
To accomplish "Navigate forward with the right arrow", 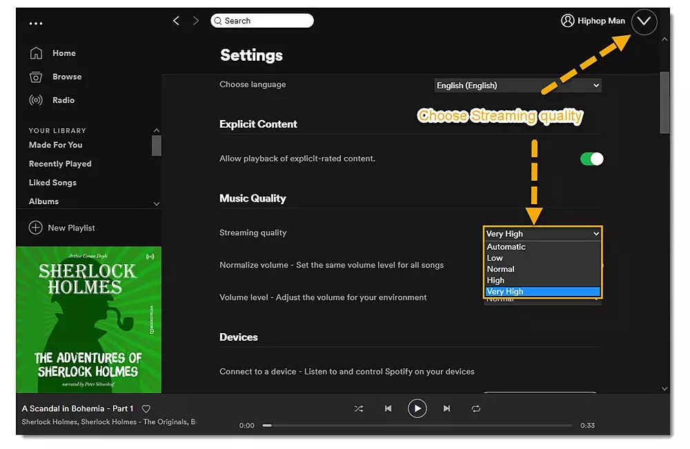I will pyautogui.click(x=196, y=21).
